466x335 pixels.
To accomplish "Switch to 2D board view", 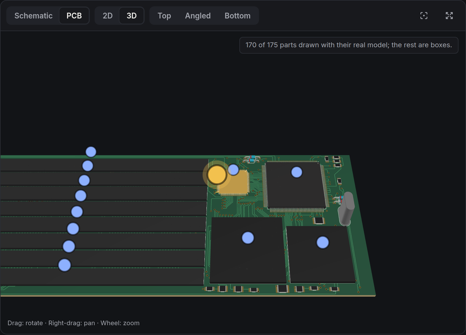I will tap(108, 16).
